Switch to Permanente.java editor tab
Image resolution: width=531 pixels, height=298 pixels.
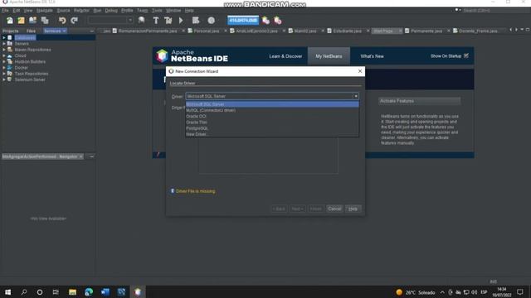tap(426, 31)
